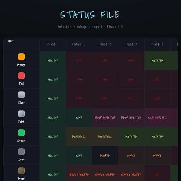Viewport: 181px width, 181px height.
Task: Click Orange row's Phase 3 DEAD cell
Action: click(x=105, y=60)
